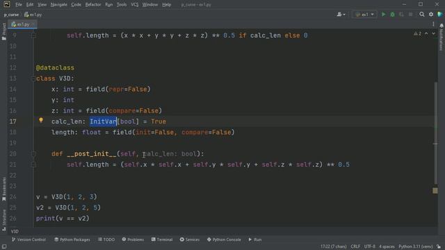The width and height of the screenshot is (445, 250).
Task: Toggle tool window bars icon in bottom-left corner
Action: tap(4, 247)
